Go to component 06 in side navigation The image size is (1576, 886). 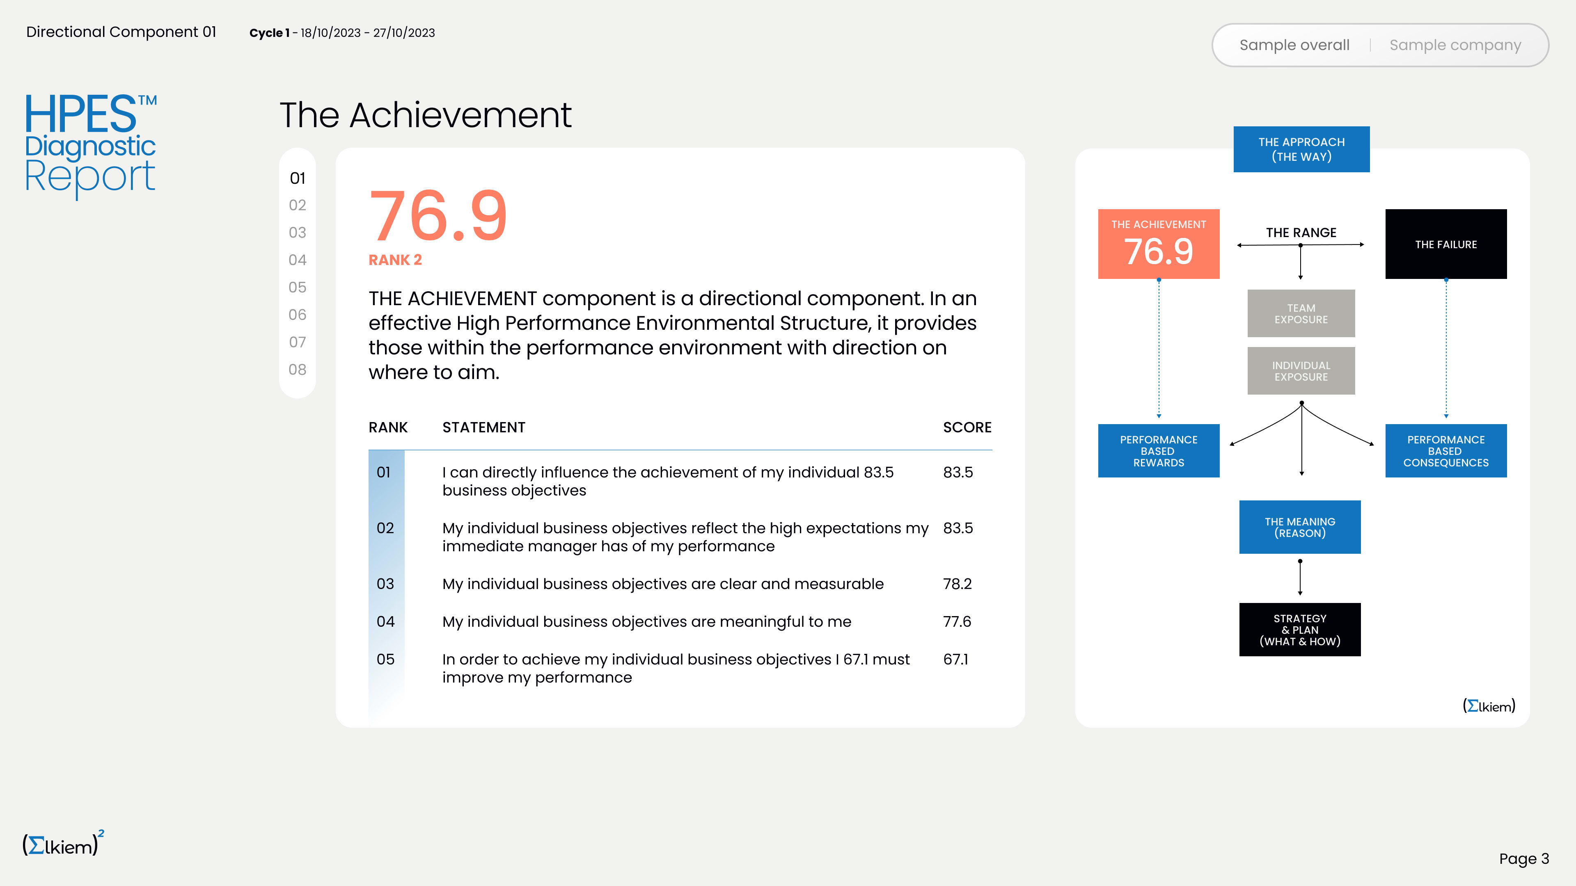[297, 315]
